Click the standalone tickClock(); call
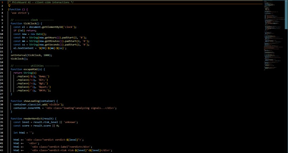 pyautogui.click(x=19, y=58)
